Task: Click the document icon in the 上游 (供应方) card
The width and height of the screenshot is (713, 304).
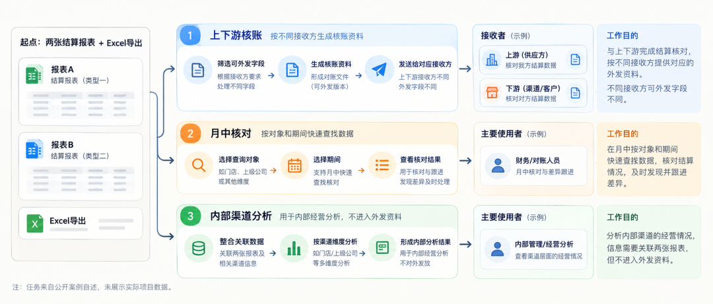Action: click(x=575, y=59)
